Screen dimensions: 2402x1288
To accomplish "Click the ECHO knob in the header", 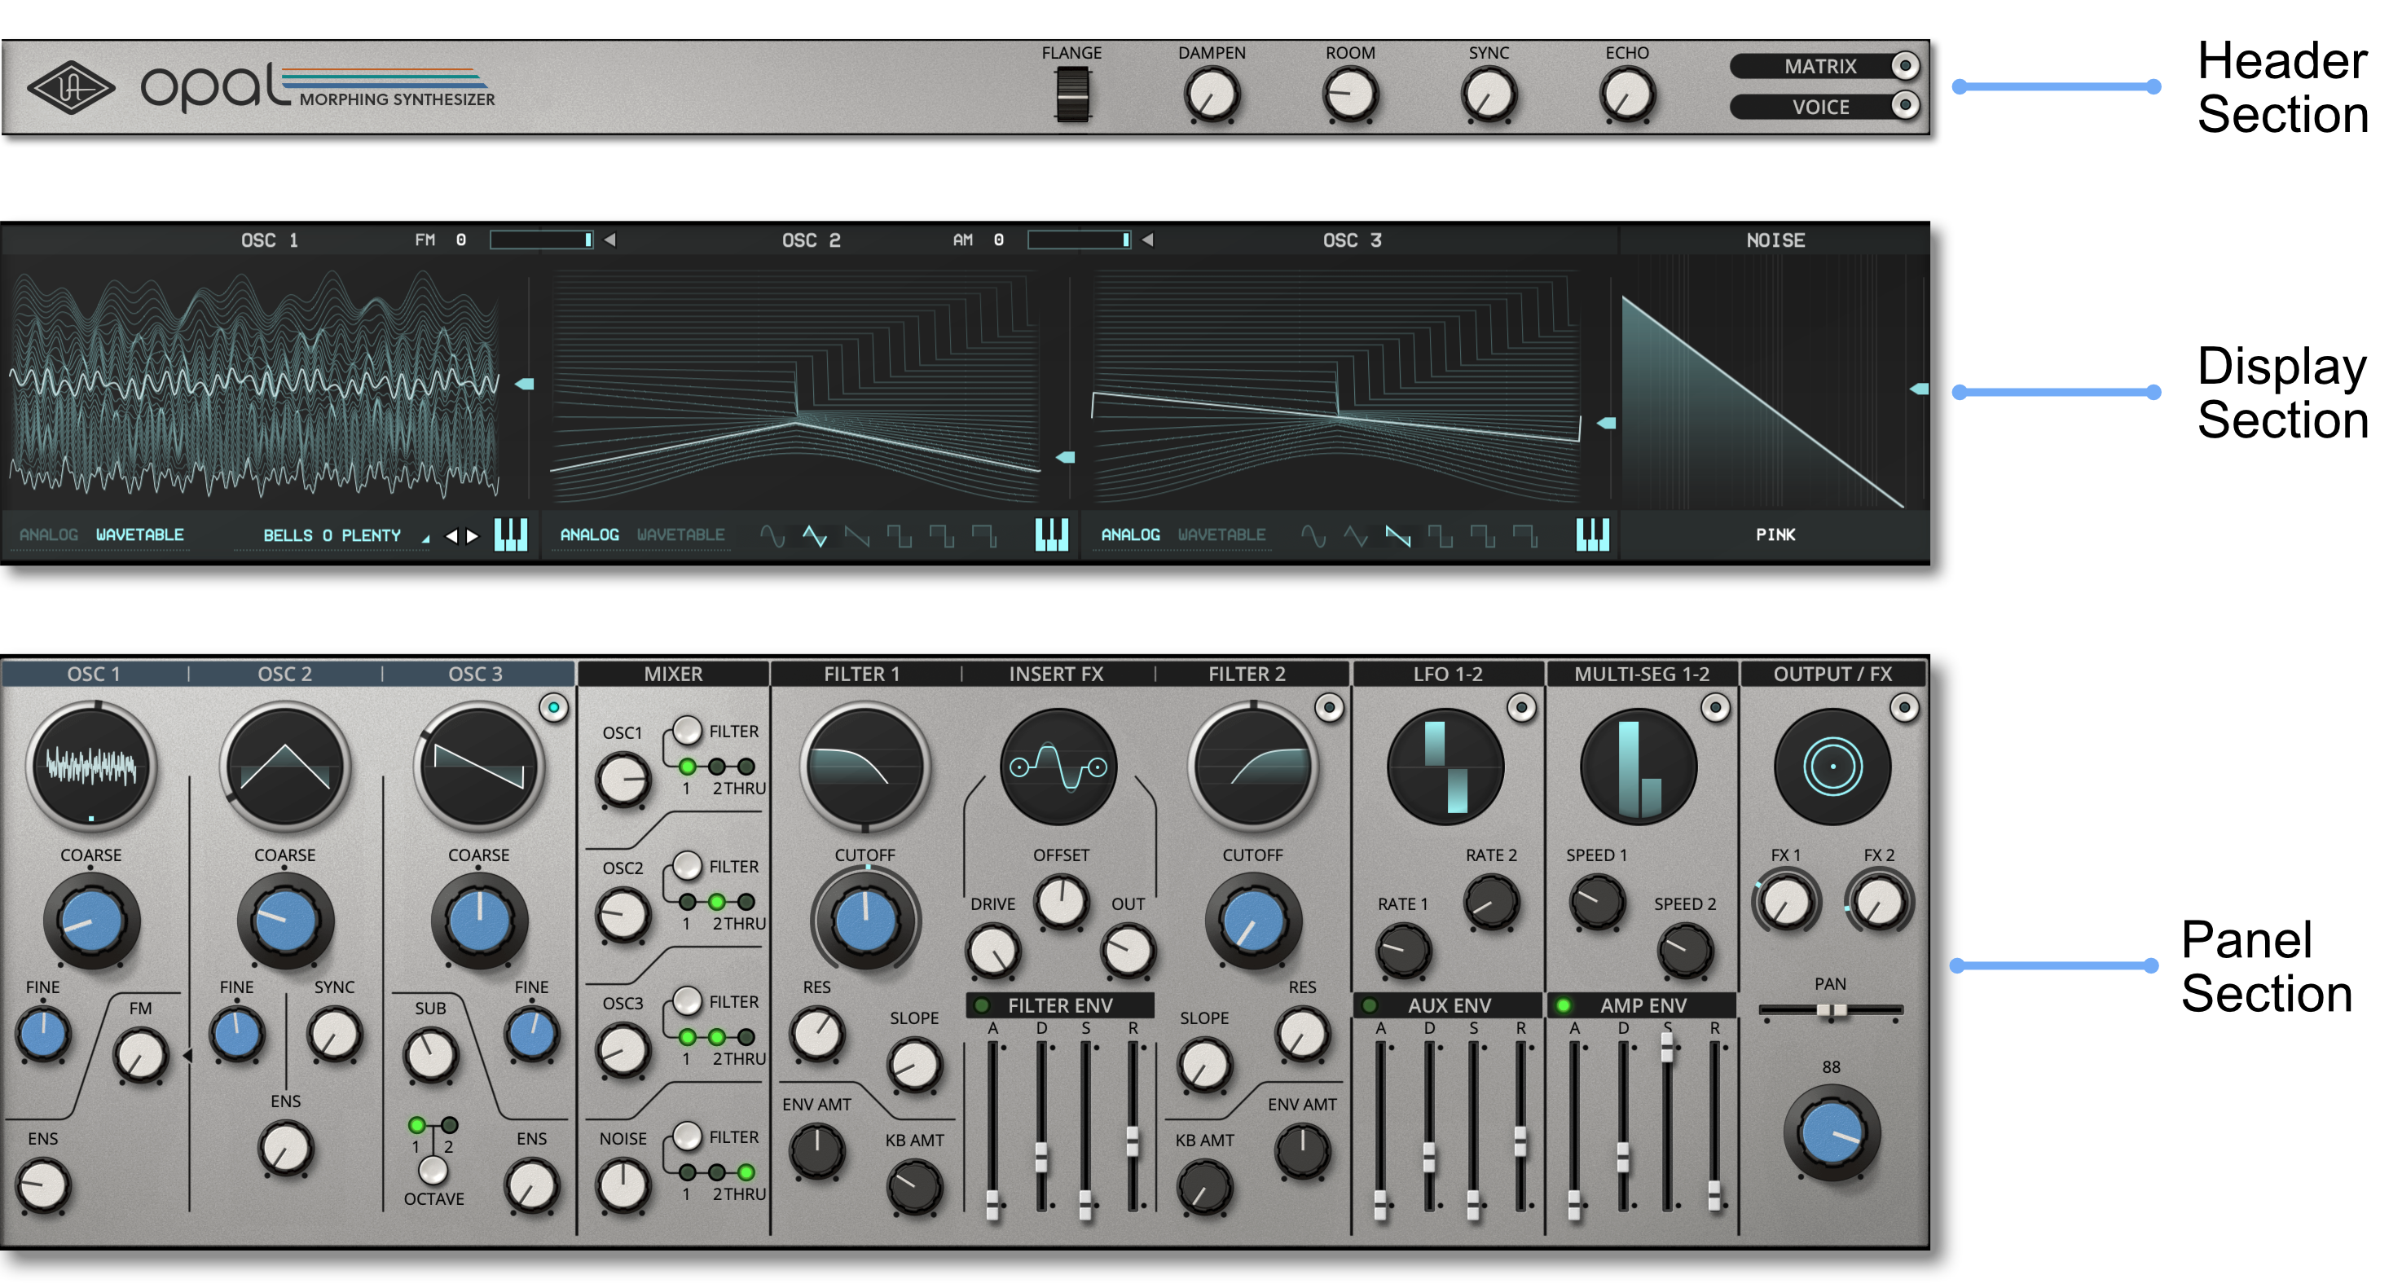I will coord(1627,96).
